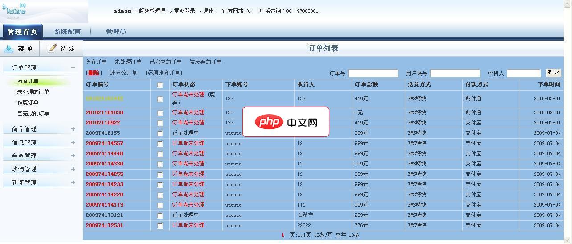Check the box for order 200974174557
The width and height of the screenshot is (572, 244).
click(160, 144)
